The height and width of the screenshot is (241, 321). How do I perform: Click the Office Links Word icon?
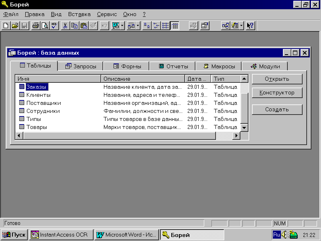click(x=116, y=26)
